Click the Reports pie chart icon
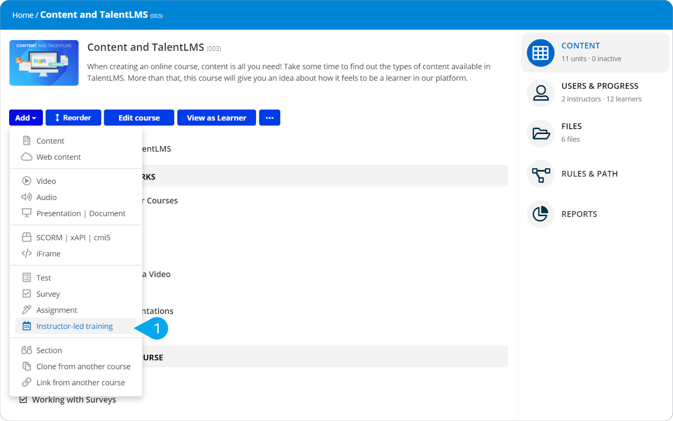673x421 pixels. click(541, 214)
